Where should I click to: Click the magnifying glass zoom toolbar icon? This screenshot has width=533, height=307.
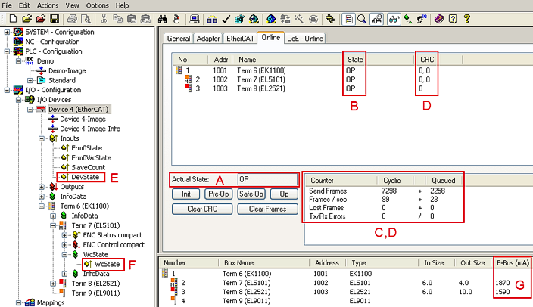click(x=362, y=19)
